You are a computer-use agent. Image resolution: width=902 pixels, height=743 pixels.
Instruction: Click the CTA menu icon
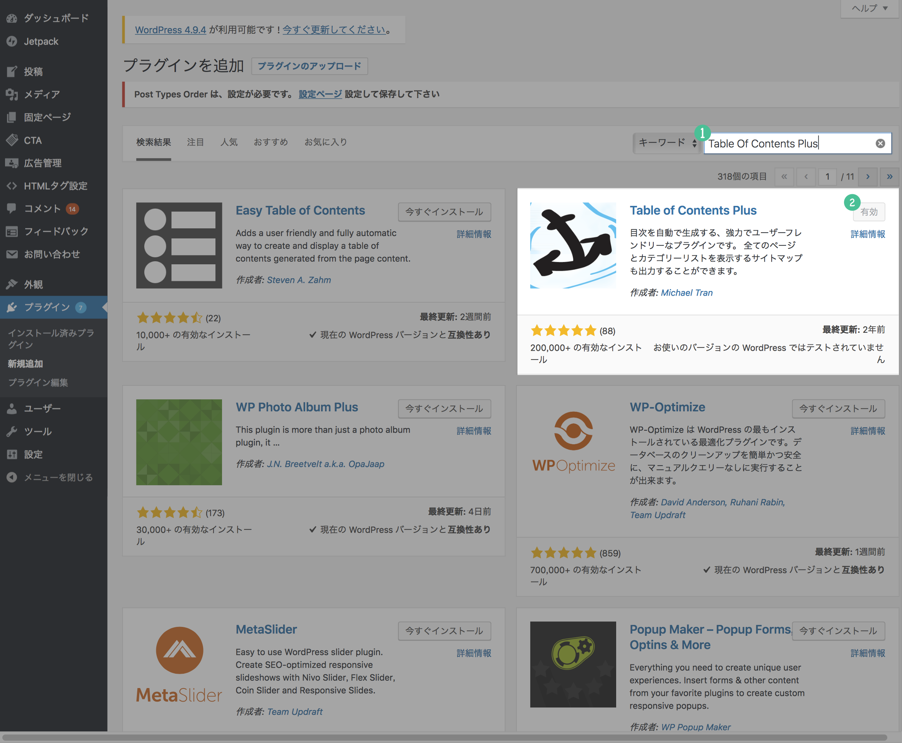coord(12,140)
